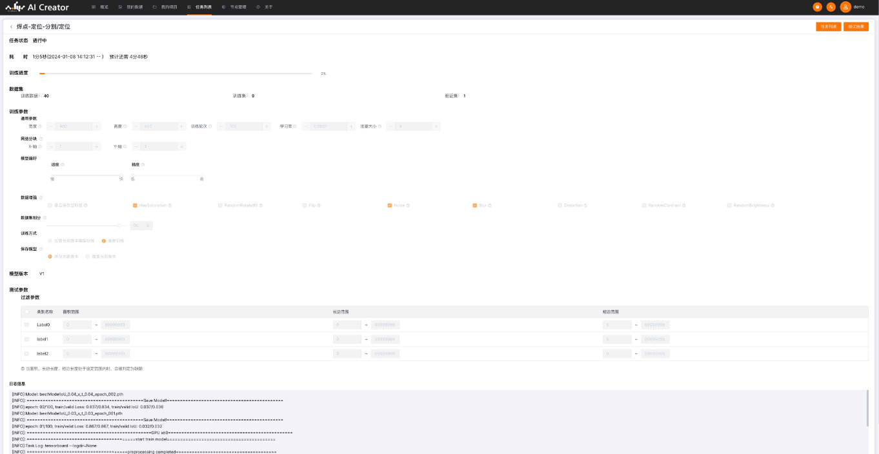Click the orange tools icon in header
Image resolution: width=879 pixels, height=454 pixels.
(831, 7)
